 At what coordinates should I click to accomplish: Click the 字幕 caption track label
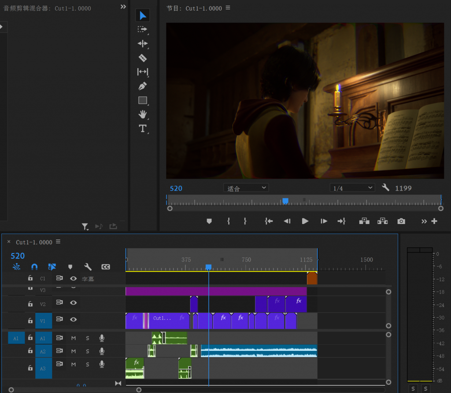(88, 279)
